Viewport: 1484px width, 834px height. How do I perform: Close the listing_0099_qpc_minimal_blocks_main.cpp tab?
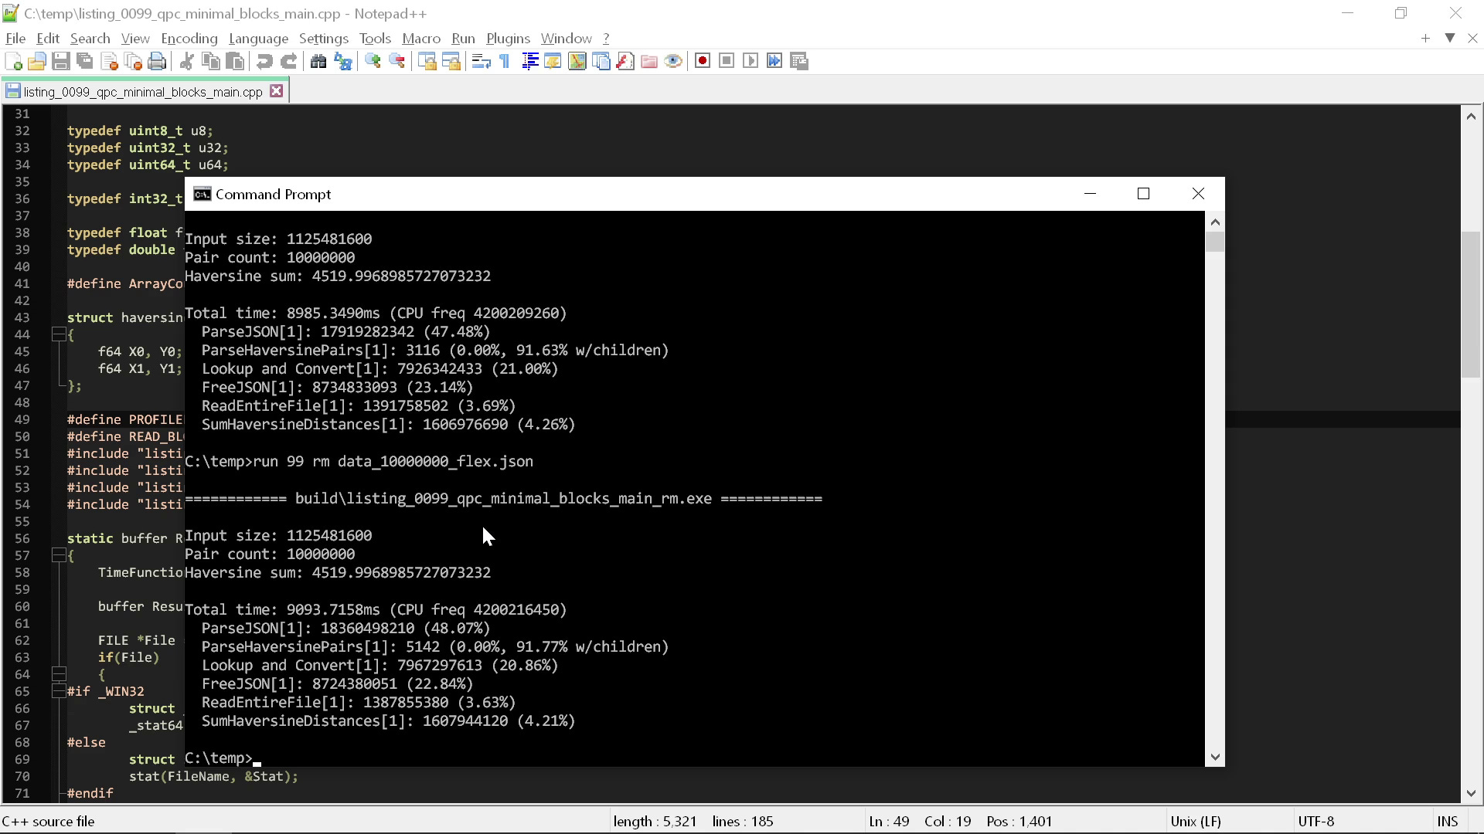coord(277,90)
